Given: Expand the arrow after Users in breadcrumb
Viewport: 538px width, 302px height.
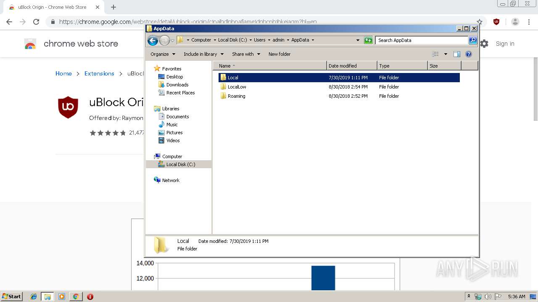Looking at the screenshot, I should click(x=269, y=40).
